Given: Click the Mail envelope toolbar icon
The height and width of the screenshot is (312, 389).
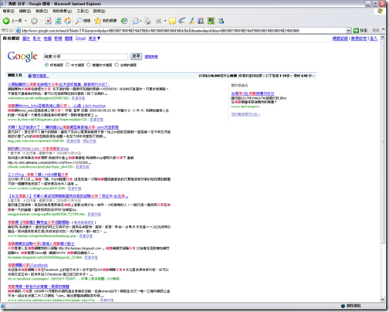Looking at the screenshot, I should click(x=136, y=21).
